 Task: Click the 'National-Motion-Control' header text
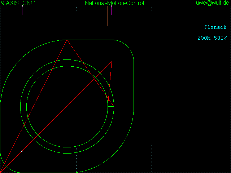point(114,3)
